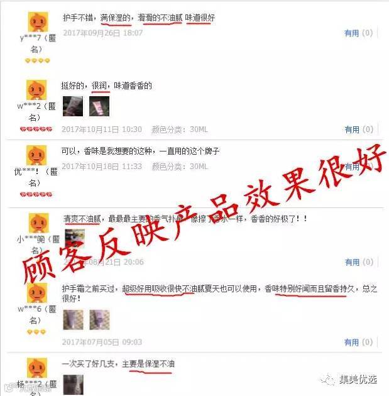Open first photo in w***6's hand cream review
Screen dimensions: 389x396
tap(73, 320)
